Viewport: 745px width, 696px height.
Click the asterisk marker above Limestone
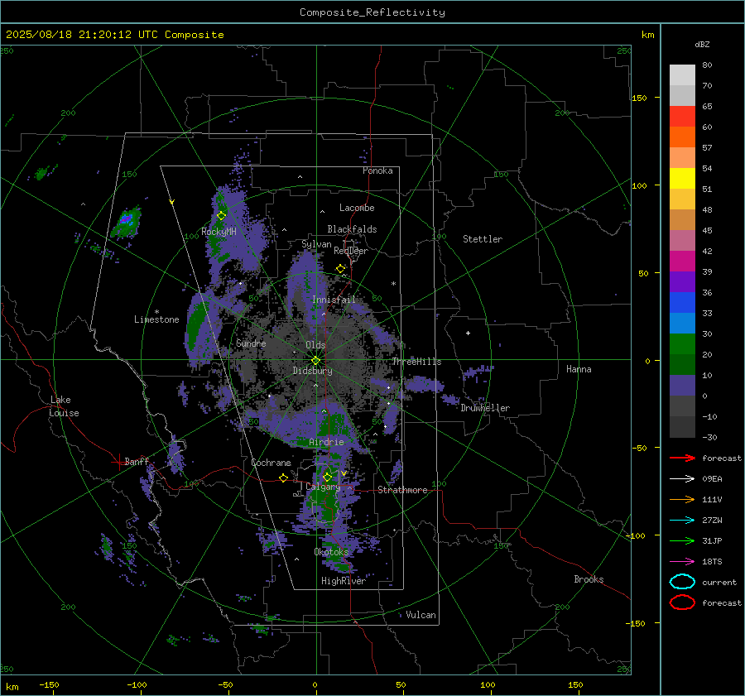[156, 312]
